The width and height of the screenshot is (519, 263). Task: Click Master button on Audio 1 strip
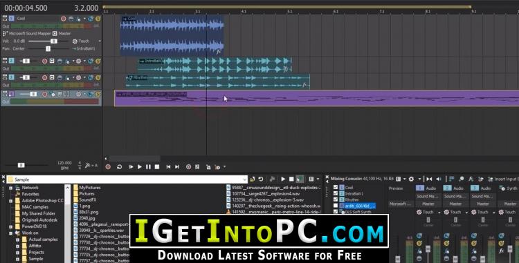pyautogui.click(x=428, y=204)
